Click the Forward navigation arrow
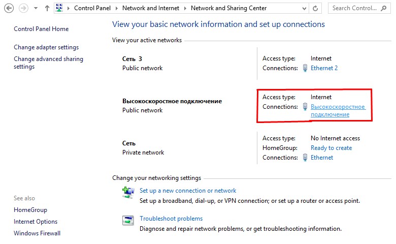The image size is (396, 244). point(23,8)
